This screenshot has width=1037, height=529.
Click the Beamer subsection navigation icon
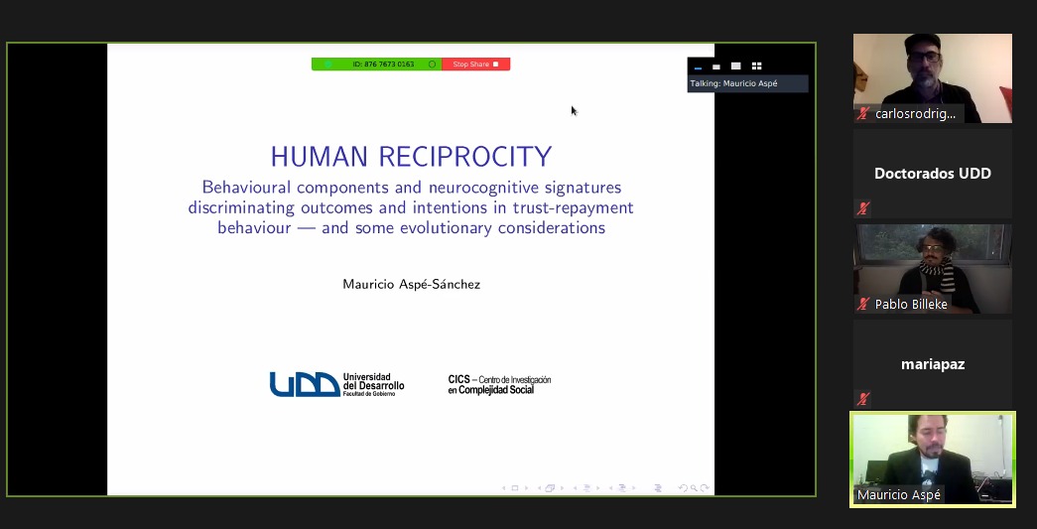585,488
